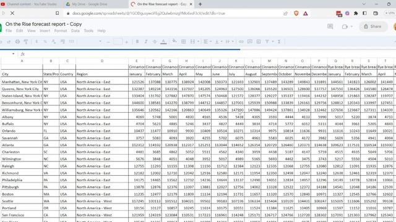Screen dimensions: 396x222
Task: Click the Brave Shields lion icon
Action: click(296, 14)
